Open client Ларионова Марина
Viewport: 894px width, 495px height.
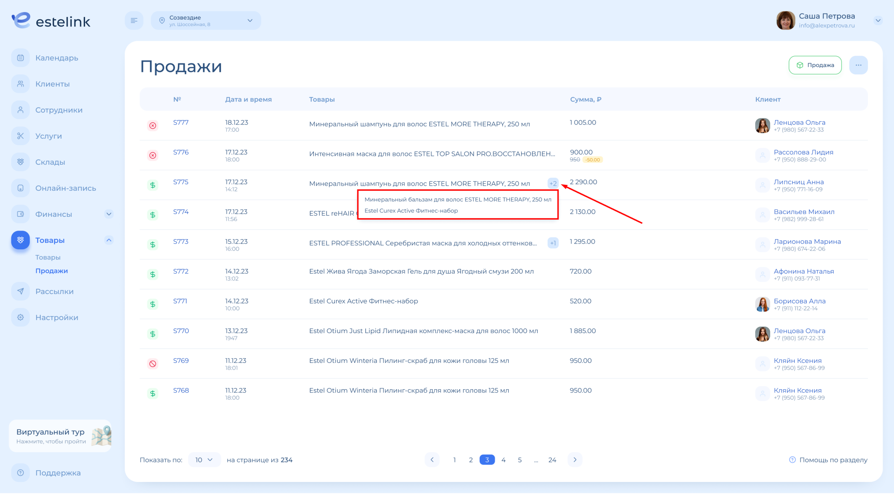point(807,241)
